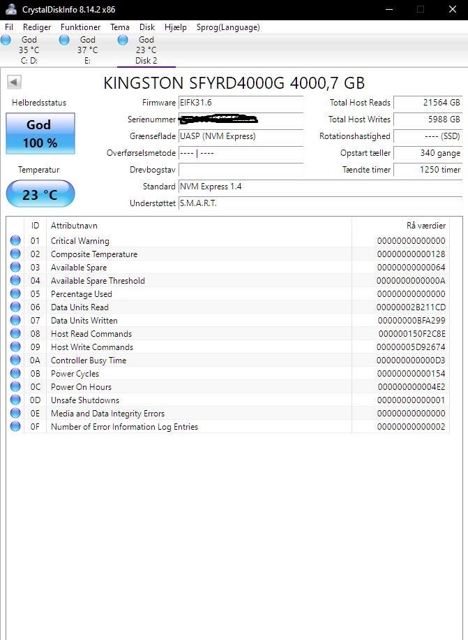Click the Total Host Writes value 5988 GB
The image size is (468, 640).
click(x=428, y=119)
